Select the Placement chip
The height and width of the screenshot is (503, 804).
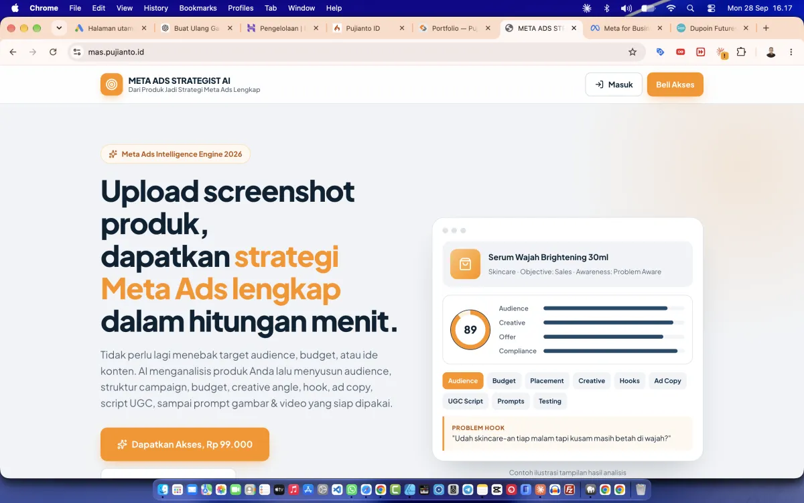click(x=547, y=381)
